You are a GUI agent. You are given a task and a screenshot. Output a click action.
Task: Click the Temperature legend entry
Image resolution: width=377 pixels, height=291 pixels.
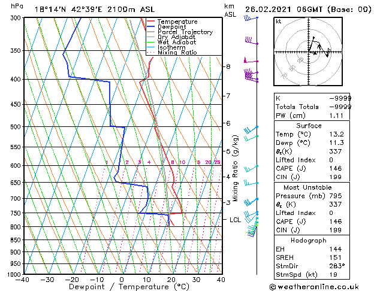coord(177,22)
